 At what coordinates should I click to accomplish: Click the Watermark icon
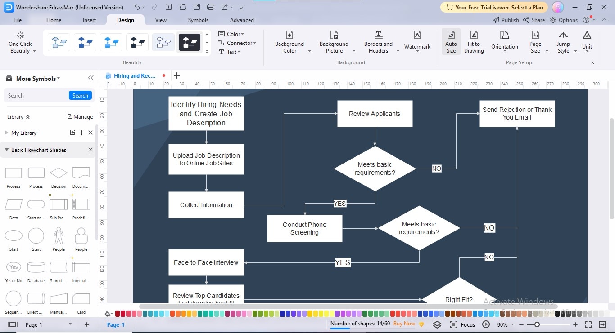coord(417,35)
